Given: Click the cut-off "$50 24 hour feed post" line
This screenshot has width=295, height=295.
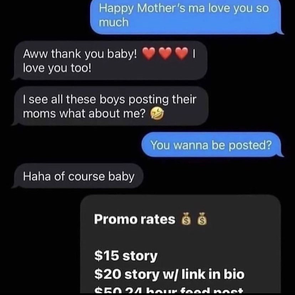Looking at the screenshot, I should [169, 290].
